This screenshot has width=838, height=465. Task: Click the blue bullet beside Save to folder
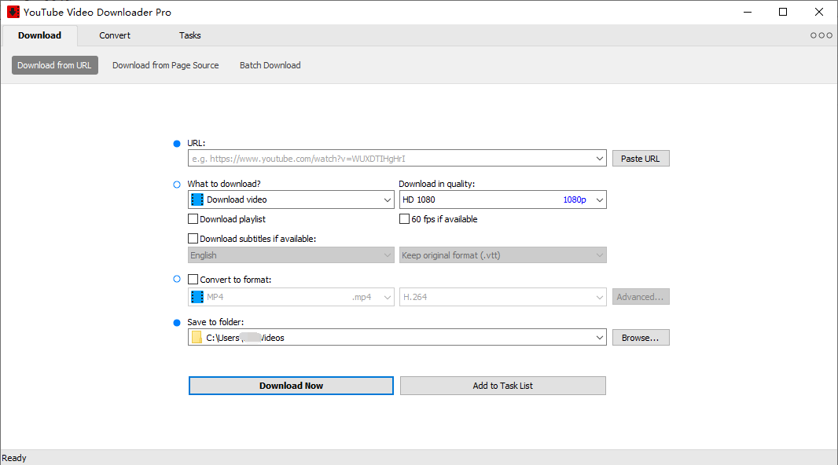(176, 322)
